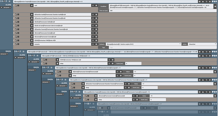Click drag handle of the wait action row
This screenshot has height=116, width=218.
(14, 5)
